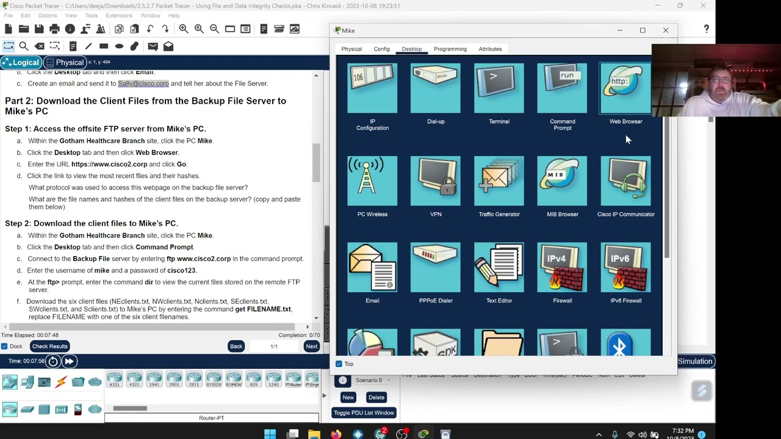Screen dimensions: 781x439
Task: Select the Add Complex PDU open-envelope tool
Action: (168, 46)
